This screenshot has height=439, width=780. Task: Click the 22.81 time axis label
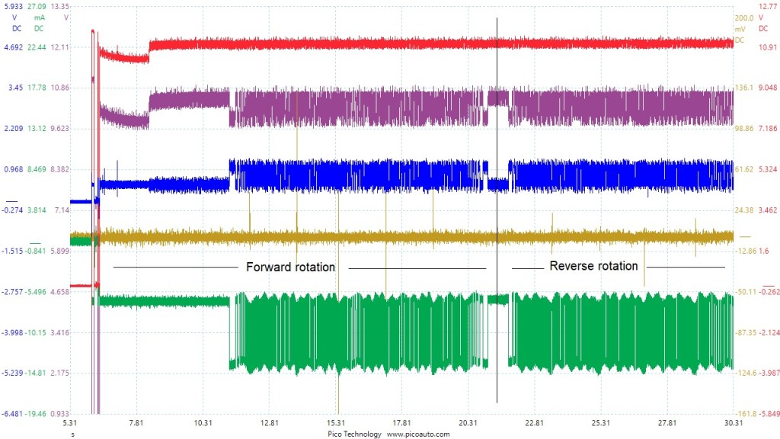pos(534,423)
